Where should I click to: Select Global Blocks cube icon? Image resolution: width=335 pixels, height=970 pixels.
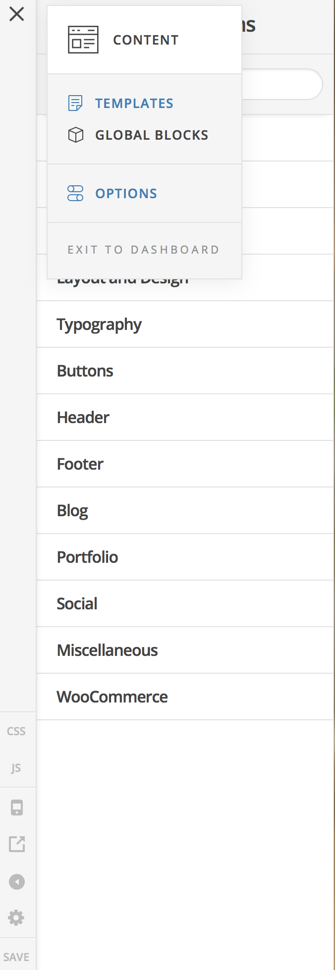pyautogui.click(x=75, y=135)
